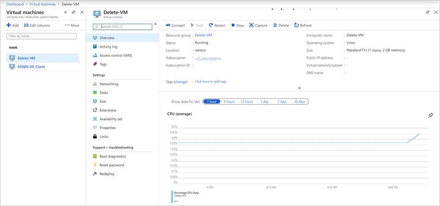Select the 1 day time range

[264, 101]
